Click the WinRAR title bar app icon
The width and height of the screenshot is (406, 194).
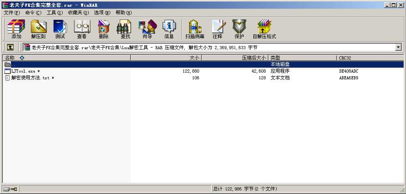(5, 5)
